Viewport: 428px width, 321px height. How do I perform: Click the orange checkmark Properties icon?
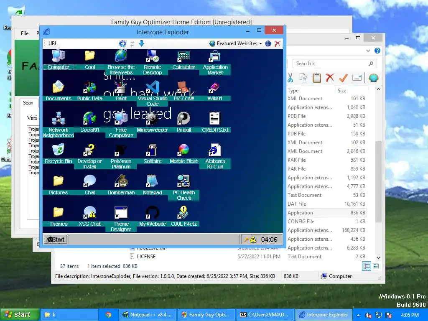tap(343, 78)
